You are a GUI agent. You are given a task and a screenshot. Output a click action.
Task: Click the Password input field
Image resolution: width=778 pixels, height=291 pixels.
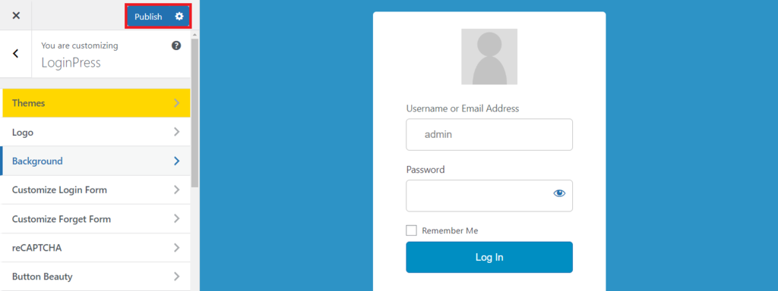(x=489, y=196)
